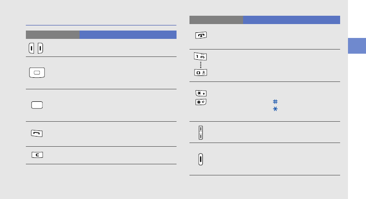The width and height of the screenshot is (366, 199).
Task: Click the right softkey icon
Action: [40, 48]
